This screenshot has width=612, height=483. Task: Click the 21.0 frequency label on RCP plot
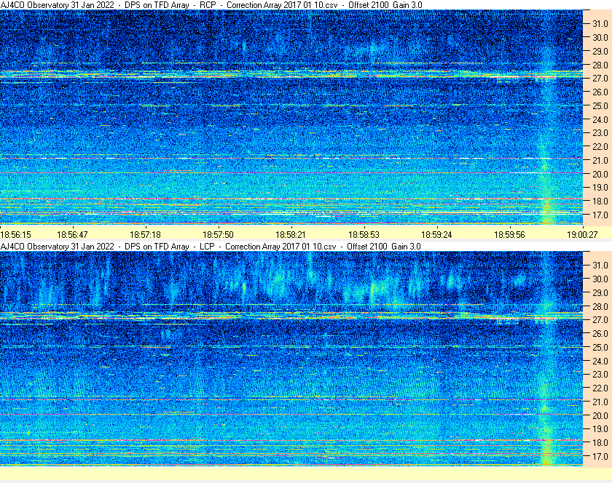(600, 161)
